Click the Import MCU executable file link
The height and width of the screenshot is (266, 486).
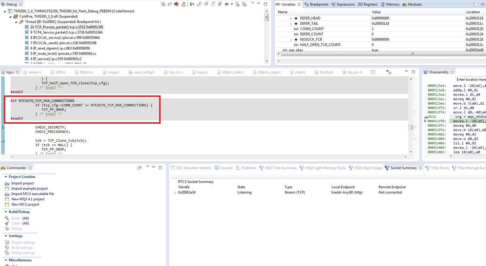33,194
